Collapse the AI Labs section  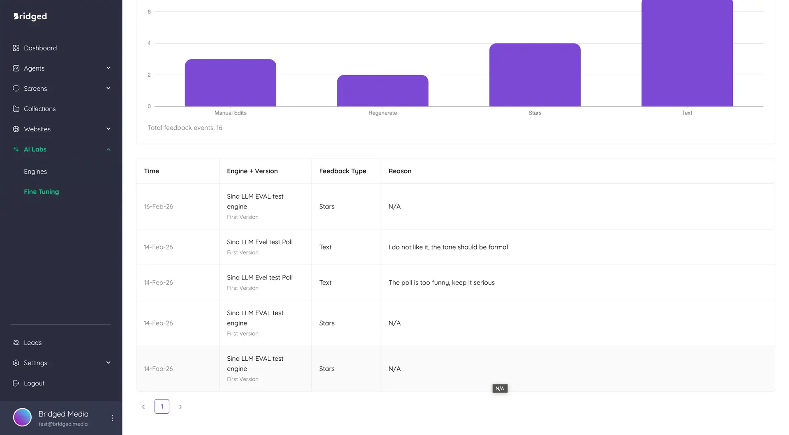[x=108, y=149]
